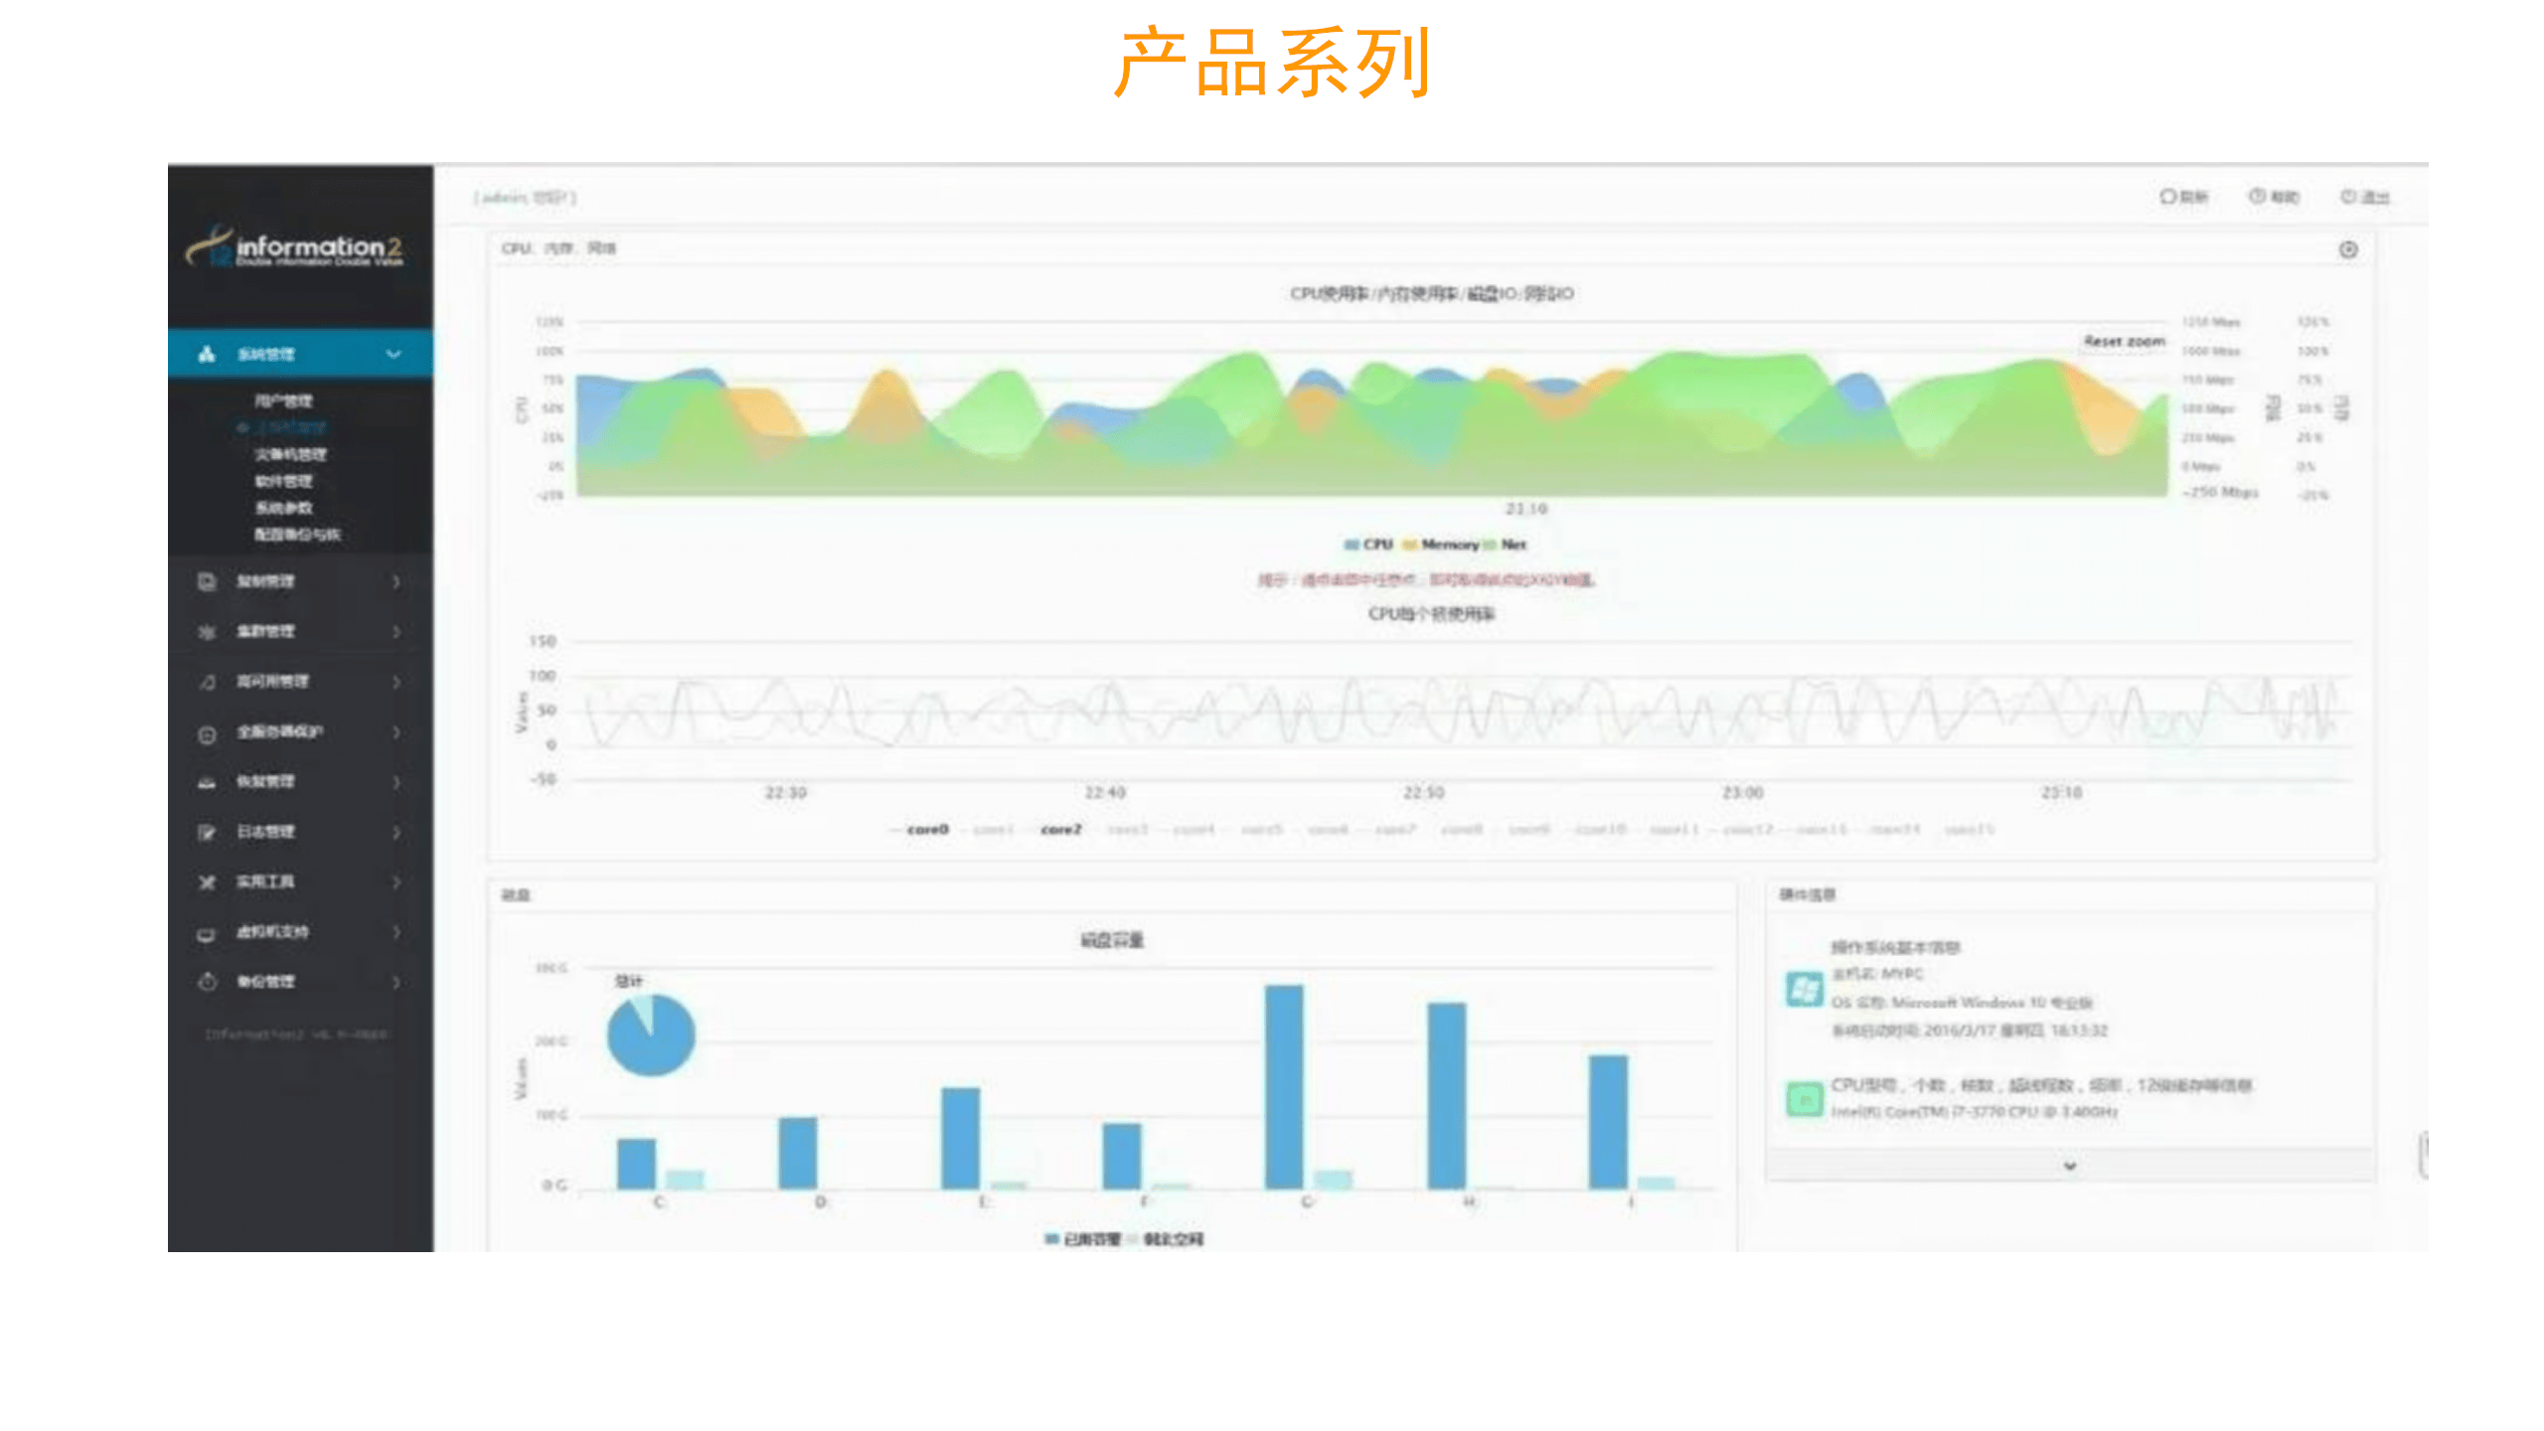Toggle CPU series in chart legend
The image size is (2544, 1431).
[1376, 545]
